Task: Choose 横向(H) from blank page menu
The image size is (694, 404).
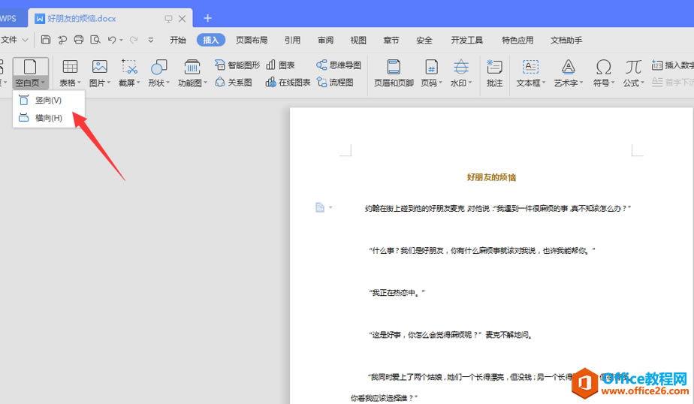Action: tap(49, 118)
